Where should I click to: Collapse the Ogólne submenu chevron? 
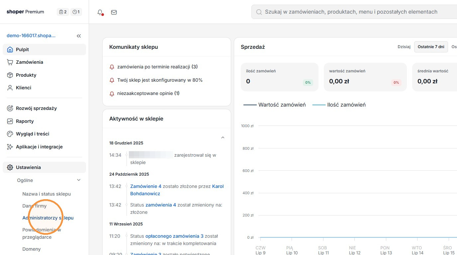[x=79, y=180]
